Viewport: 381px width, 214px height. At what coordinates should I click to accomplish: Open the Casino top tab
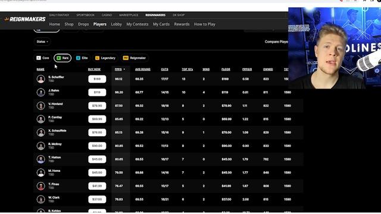tap(107, 15)
